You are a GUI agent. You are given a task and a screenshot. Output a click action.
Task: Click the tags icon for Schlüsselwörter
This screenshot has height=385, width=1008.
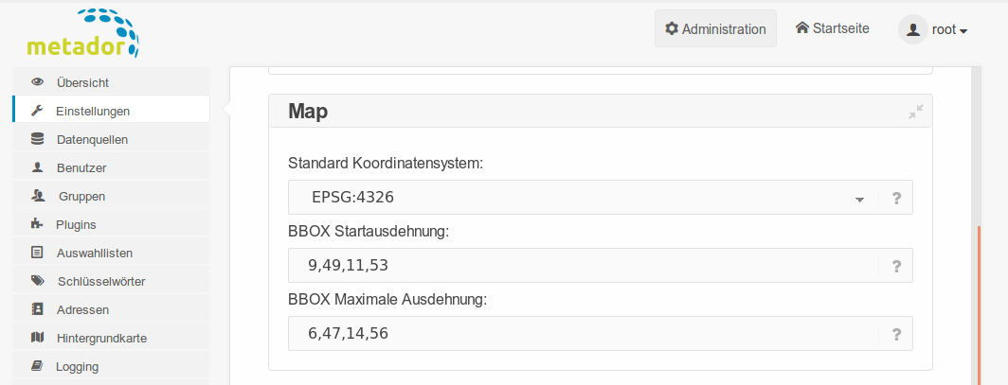coord(37,280)
